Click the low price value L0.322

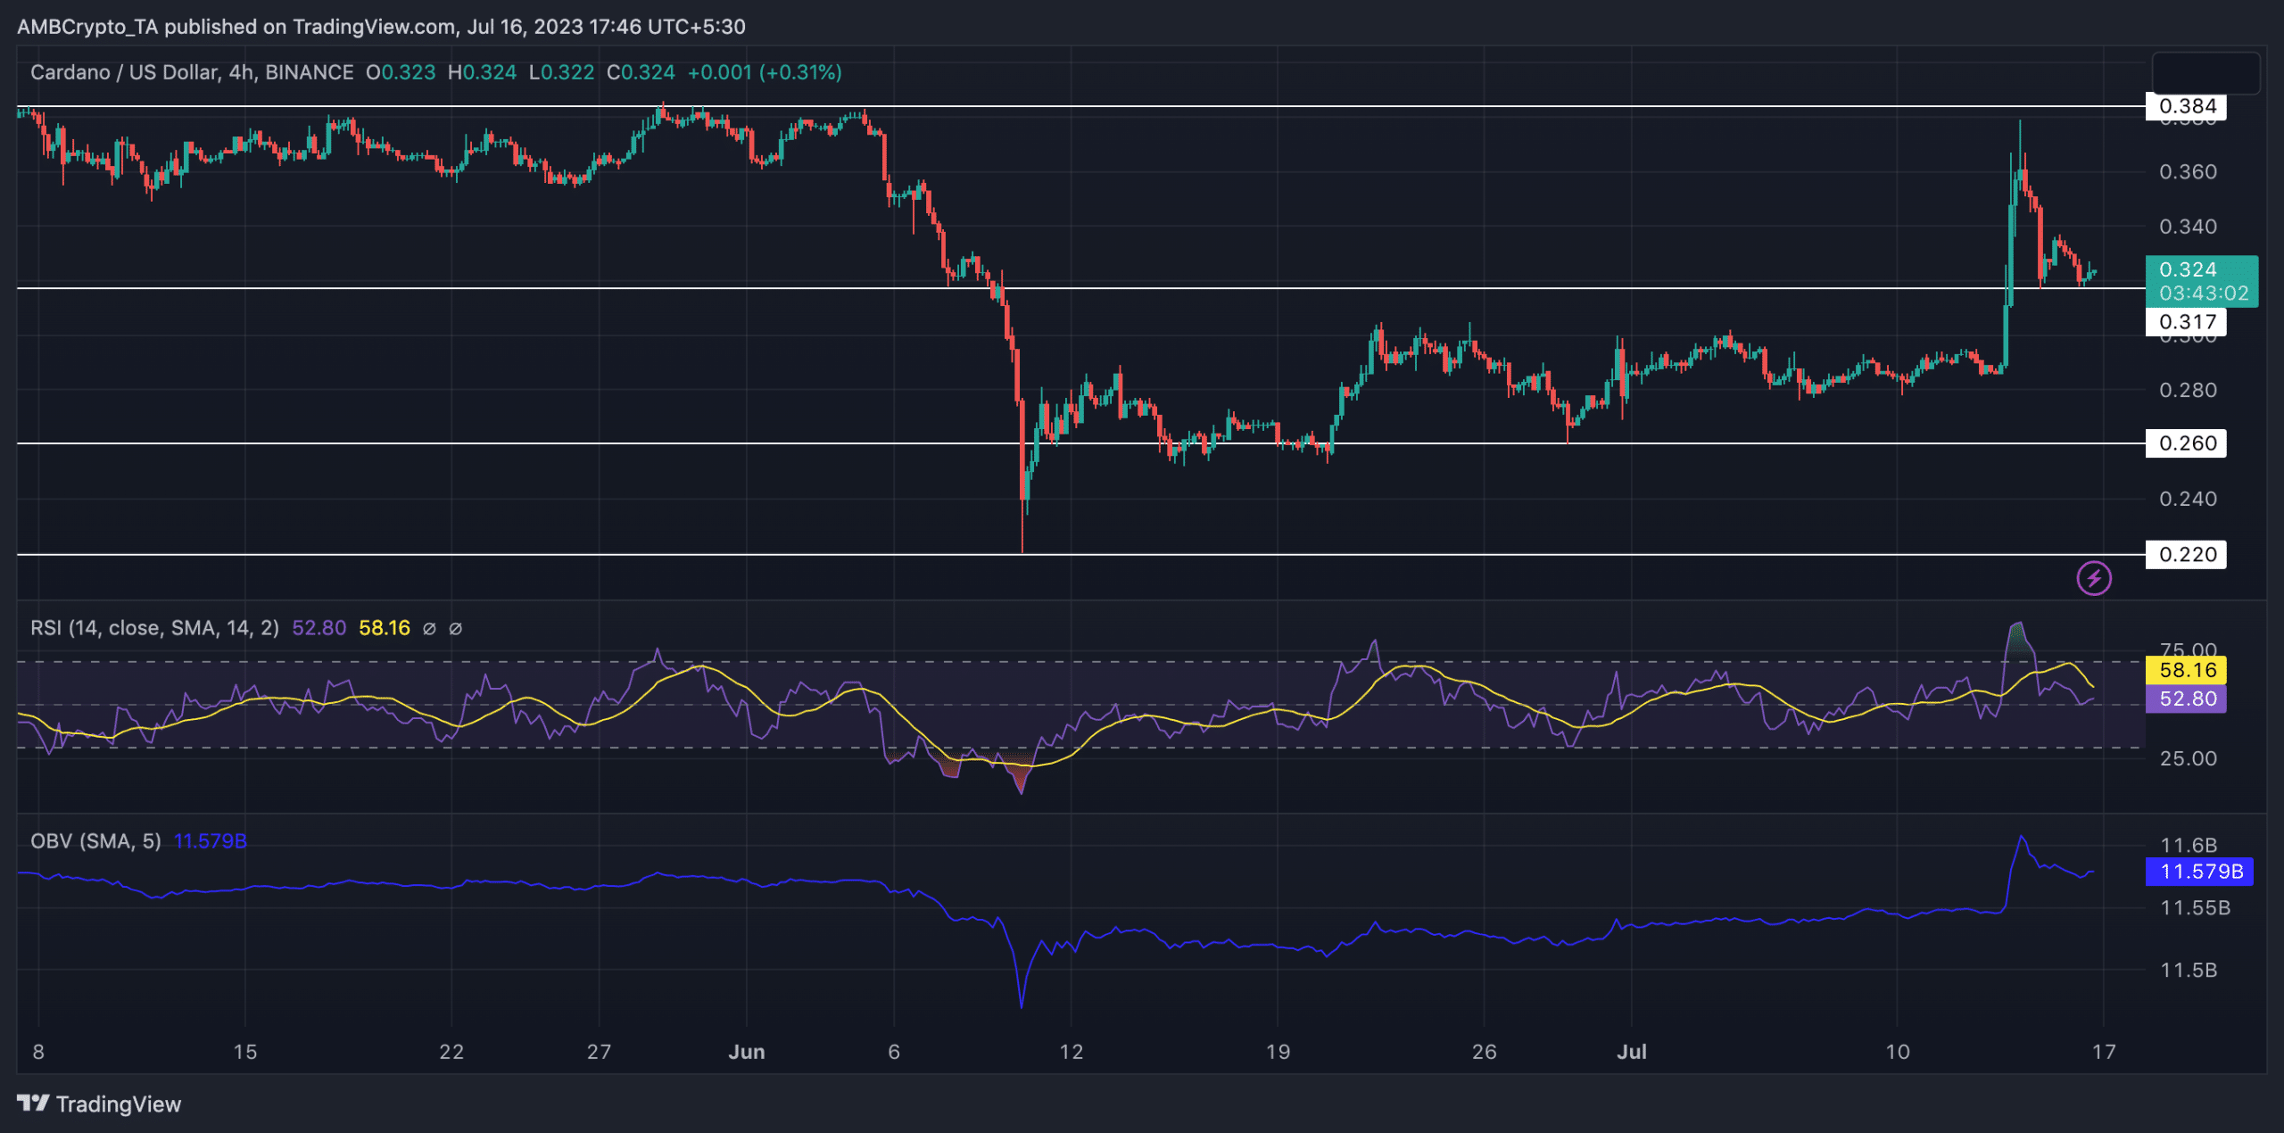tap(561, 72)
